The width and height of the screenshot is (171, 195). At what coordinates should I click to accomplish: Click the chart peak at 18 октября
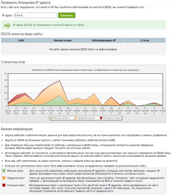pos(60,80)
